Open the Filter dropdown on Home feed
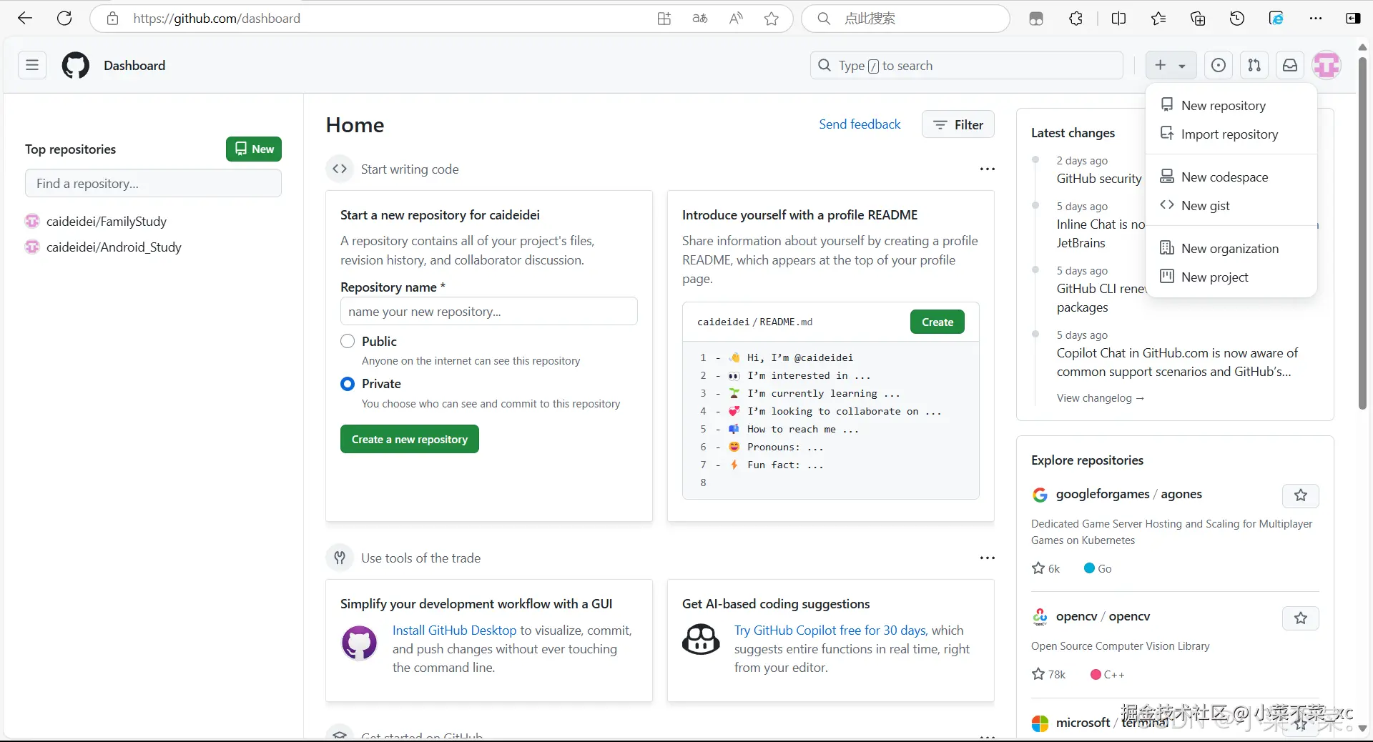This screenshot has width=1373, height=742. point(958,124)
